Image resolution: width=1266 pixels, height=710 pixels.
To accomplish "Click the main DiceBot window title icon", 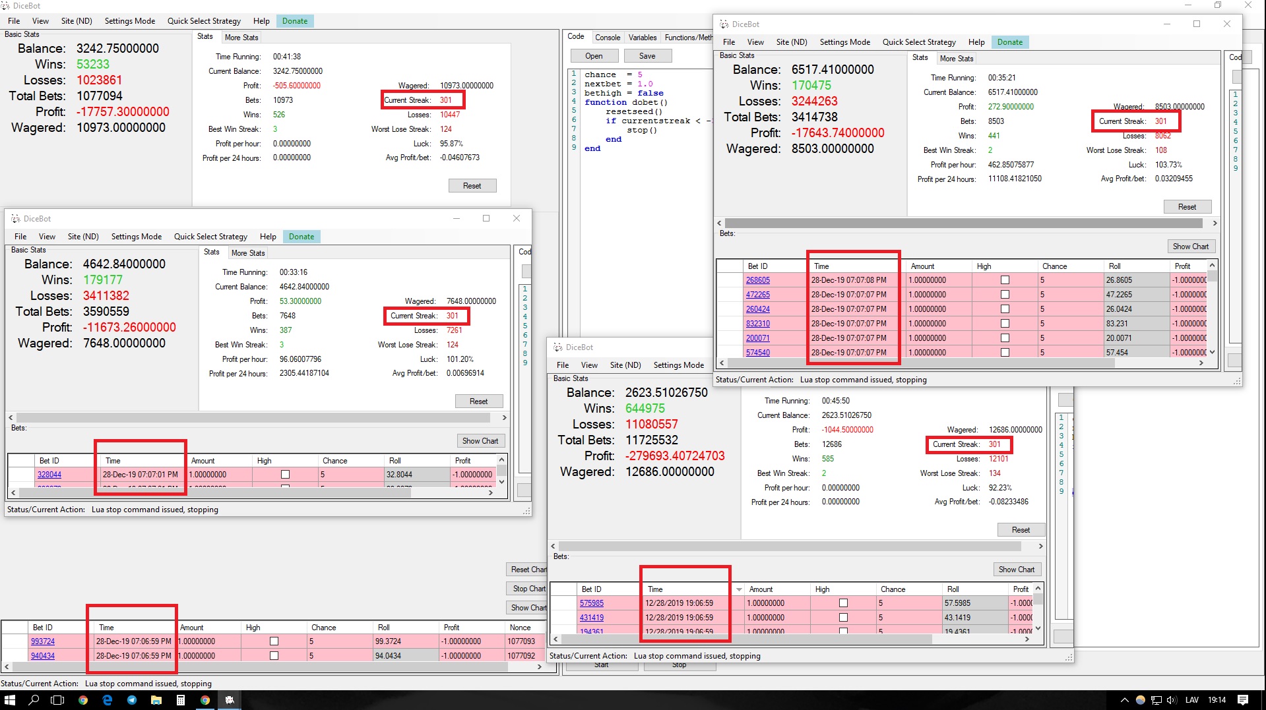I will [5, 5].
